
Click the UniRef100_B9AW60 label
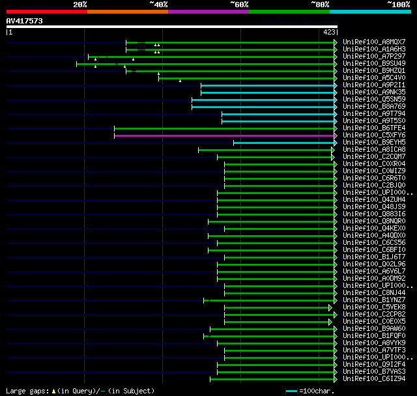pyautogui.click(x=374, y=329)
